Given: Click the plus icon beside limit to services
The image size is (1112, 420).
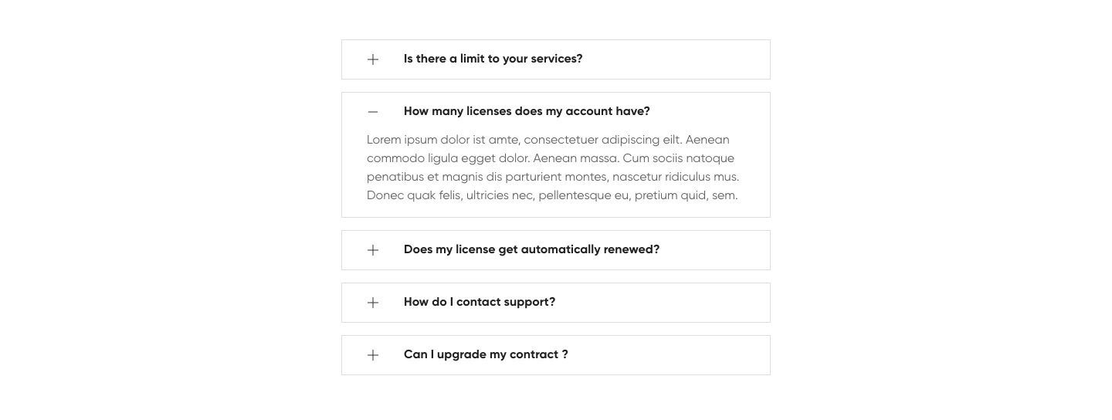Looking at the screenshot, I should point(373,59).
